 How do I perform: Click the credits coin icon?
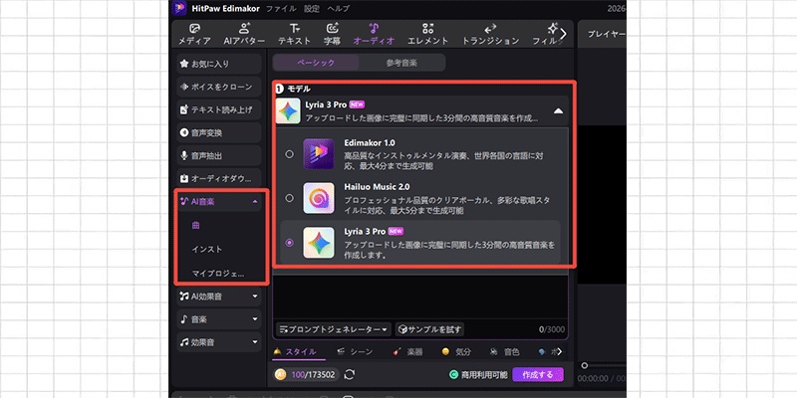(x=280, y=375)
